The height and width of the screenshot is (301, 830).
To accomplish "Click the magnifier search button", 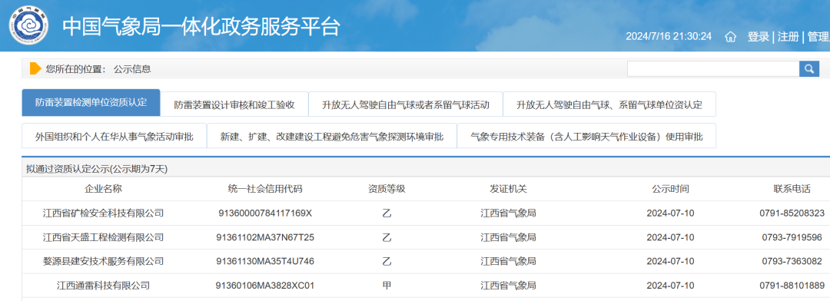I will [x=808, y=69].
